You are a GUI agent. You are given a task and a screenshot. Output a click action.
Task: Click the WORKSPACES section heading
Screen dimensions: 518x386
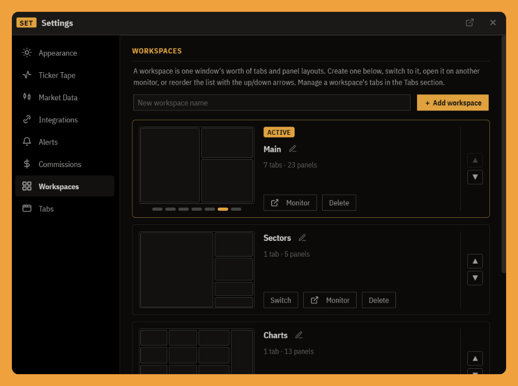coord(157,51)
